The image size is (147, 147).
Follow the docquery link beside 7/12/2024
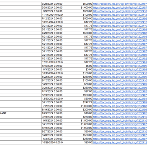120,18
